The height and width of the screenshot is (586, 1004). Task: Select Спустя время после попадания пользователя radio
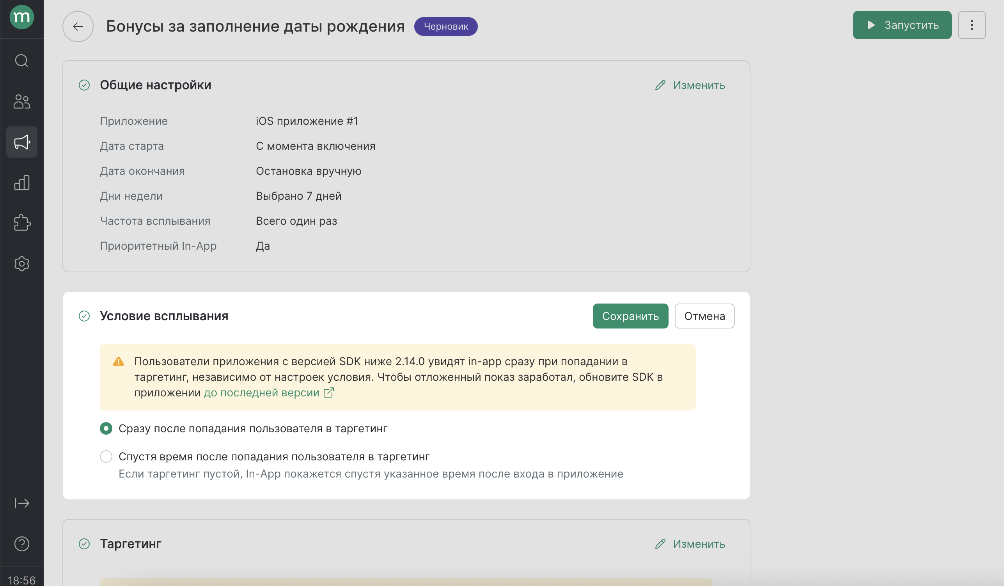(106, 456)
